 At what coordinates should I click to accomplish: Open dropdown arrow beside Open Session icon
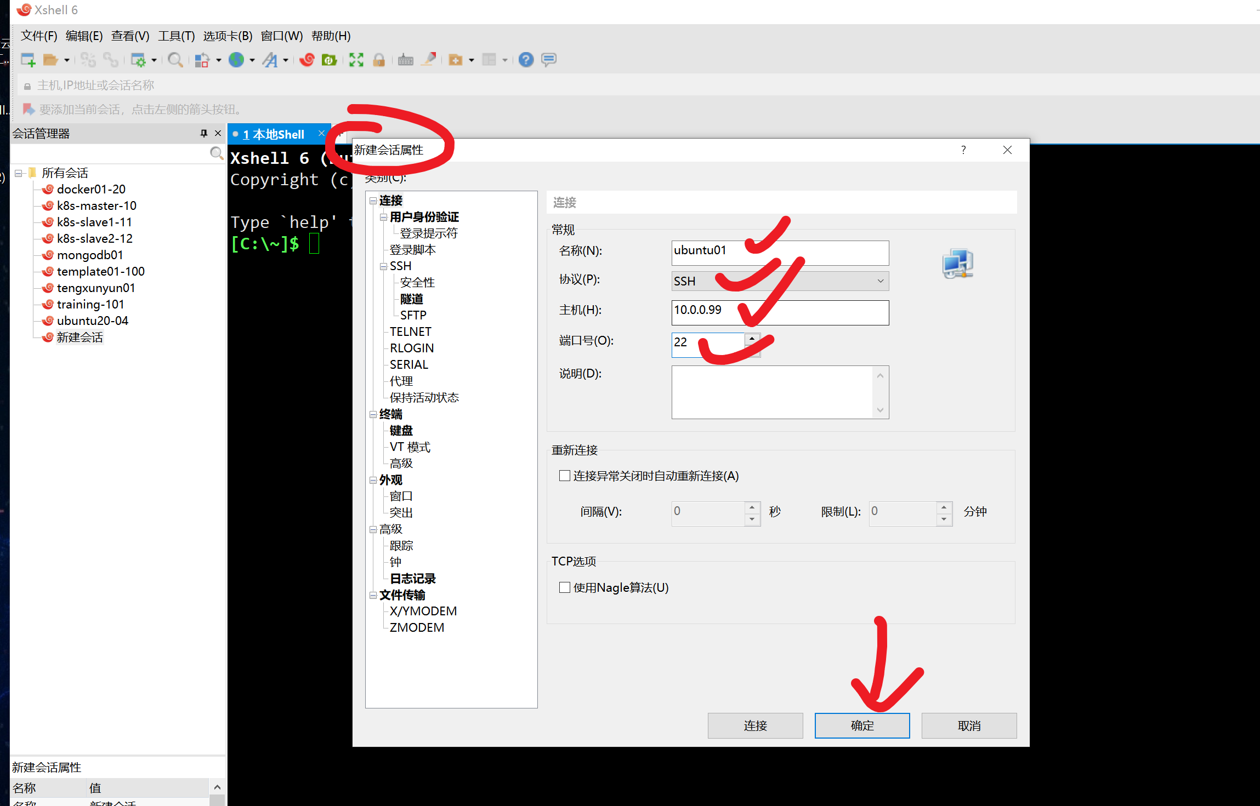(67, 60)
